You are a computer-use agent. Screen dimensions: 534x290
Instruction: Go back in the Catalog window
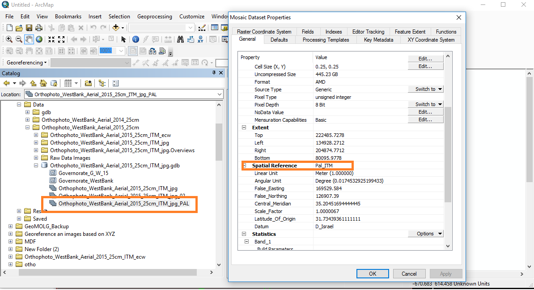click(6, 83)
